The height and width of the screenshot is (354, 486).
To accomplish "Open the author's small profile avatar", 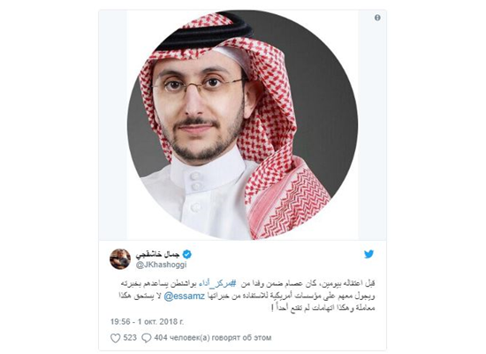I will [x=120, y=259].
